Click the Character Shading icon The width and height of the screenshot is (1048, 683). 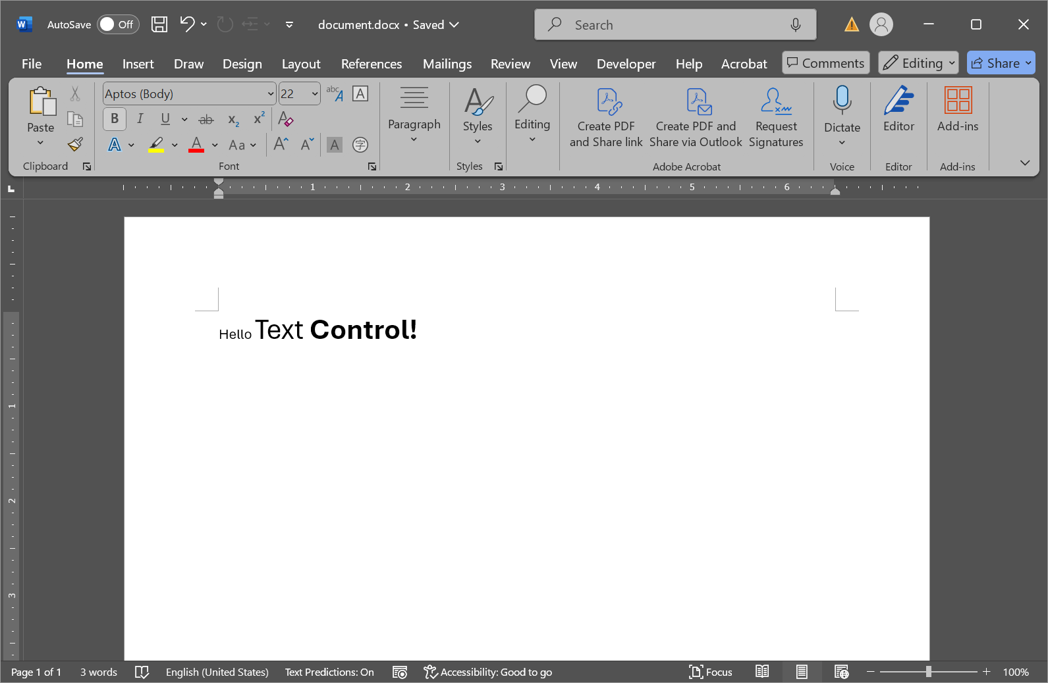[335, 145]
